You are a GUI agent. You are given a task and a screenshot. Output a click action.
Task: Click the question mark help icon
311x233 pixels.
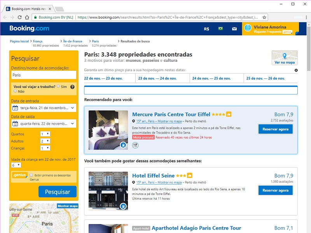(x=72, y=87)
